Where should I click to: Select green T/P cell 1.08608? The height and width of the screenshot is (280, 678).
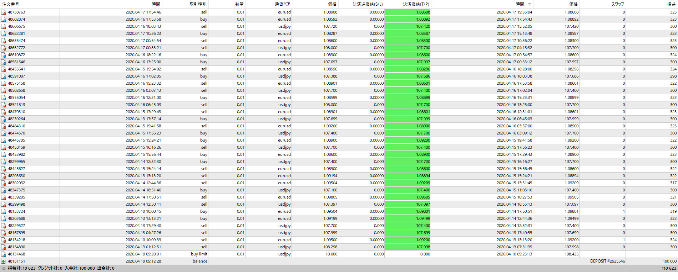(x=408, y=12)
